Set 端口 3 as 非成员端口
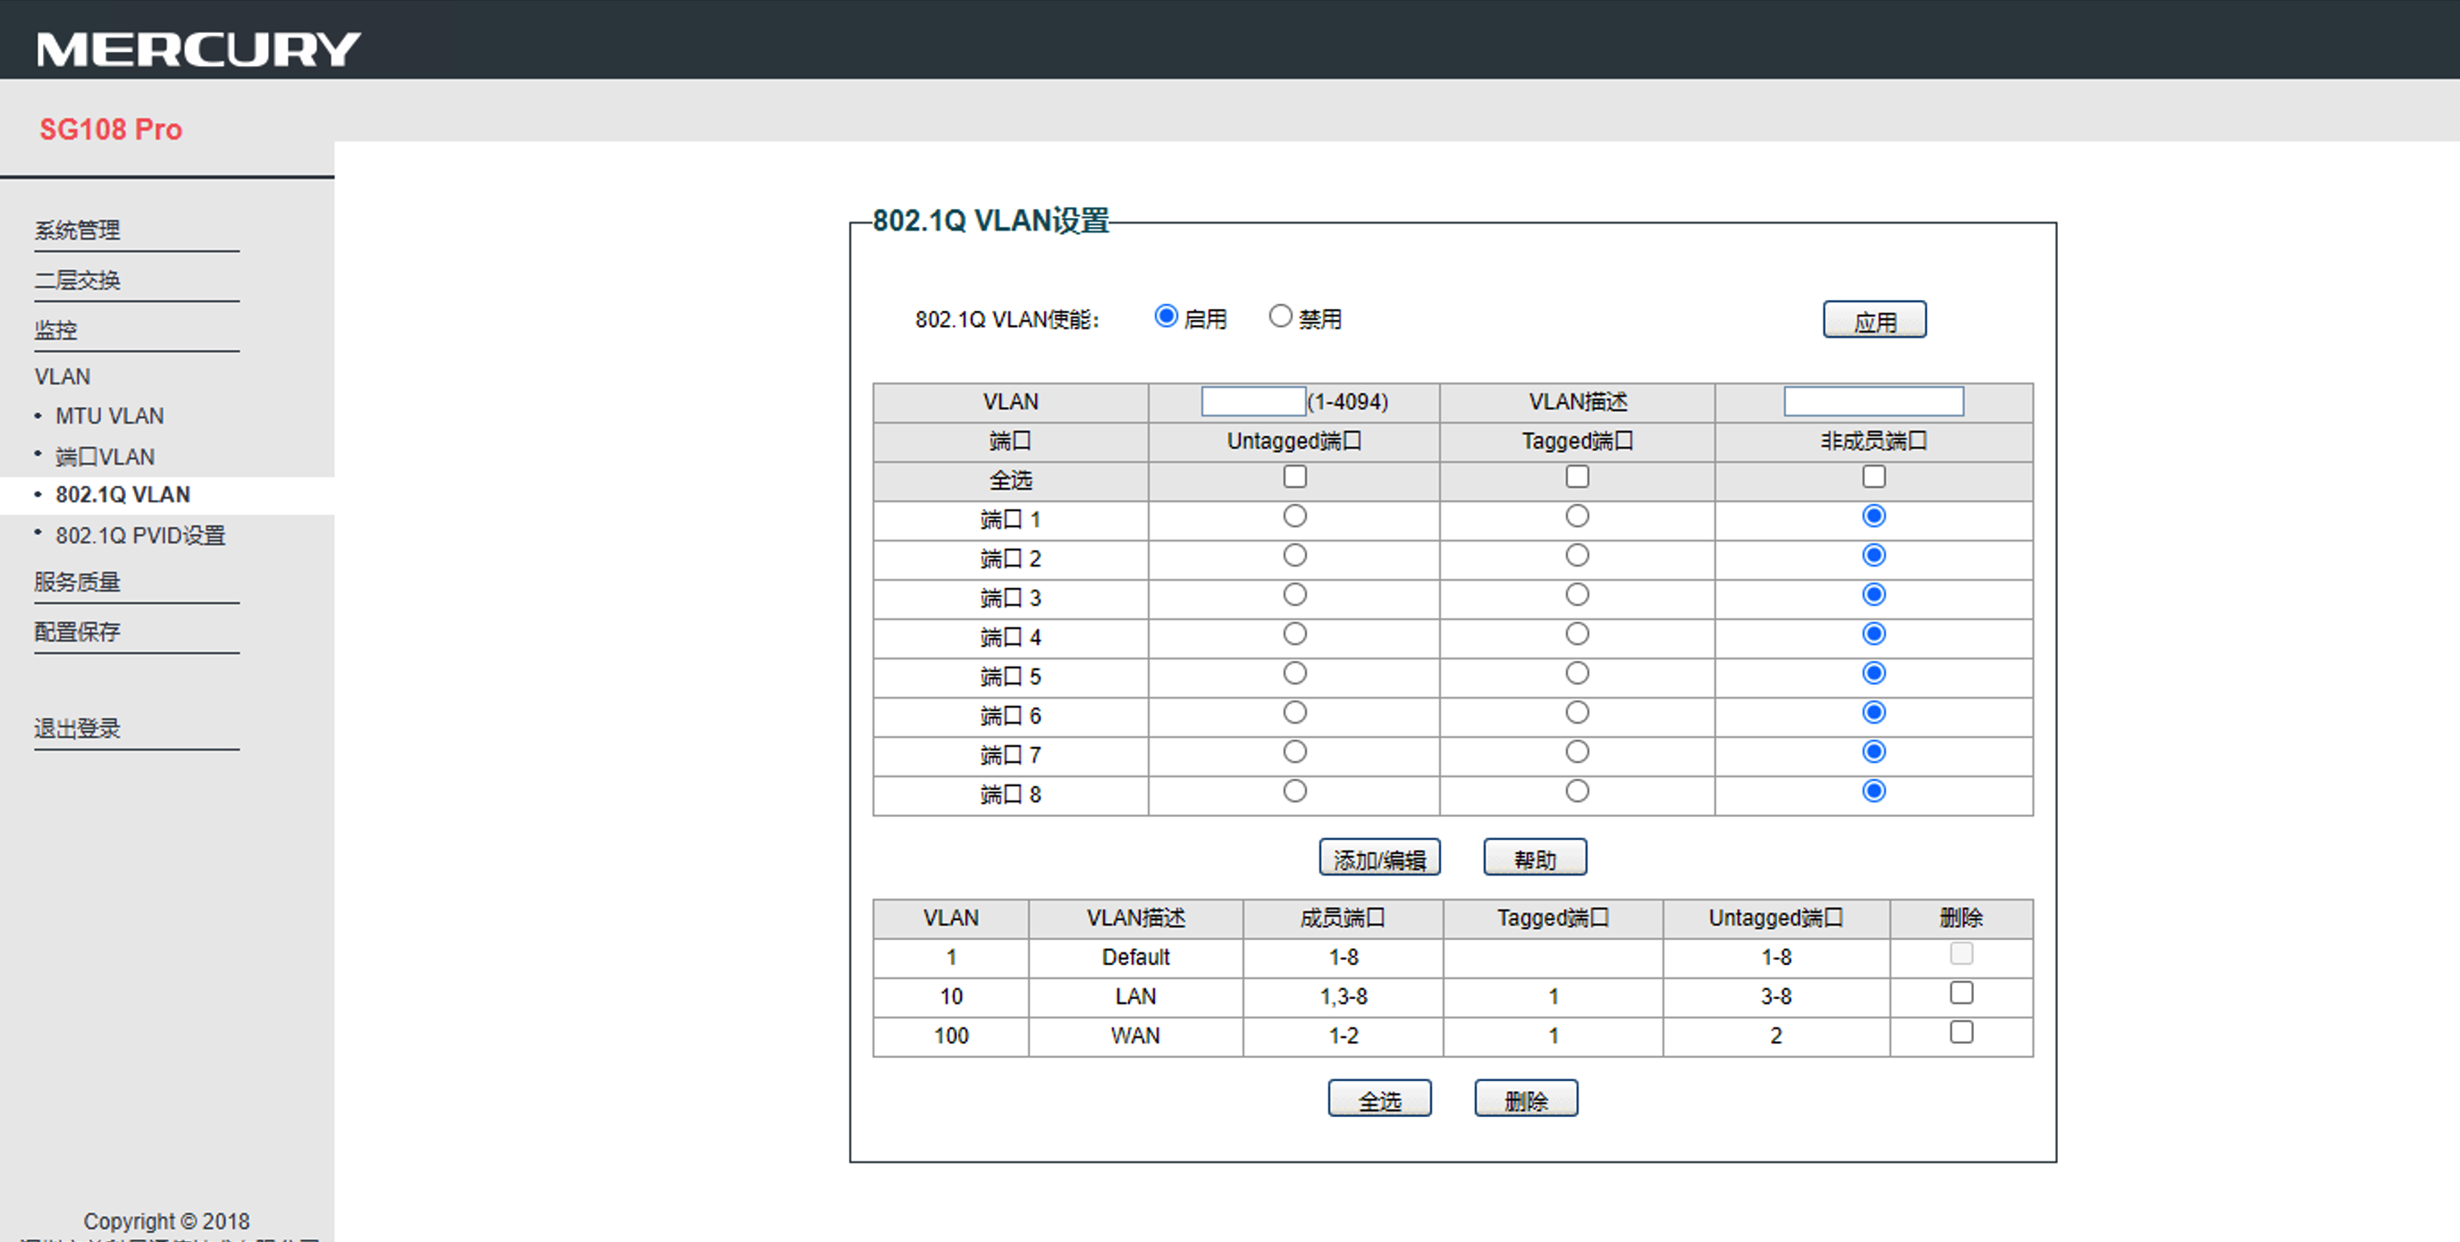 tap(1874, 595)
